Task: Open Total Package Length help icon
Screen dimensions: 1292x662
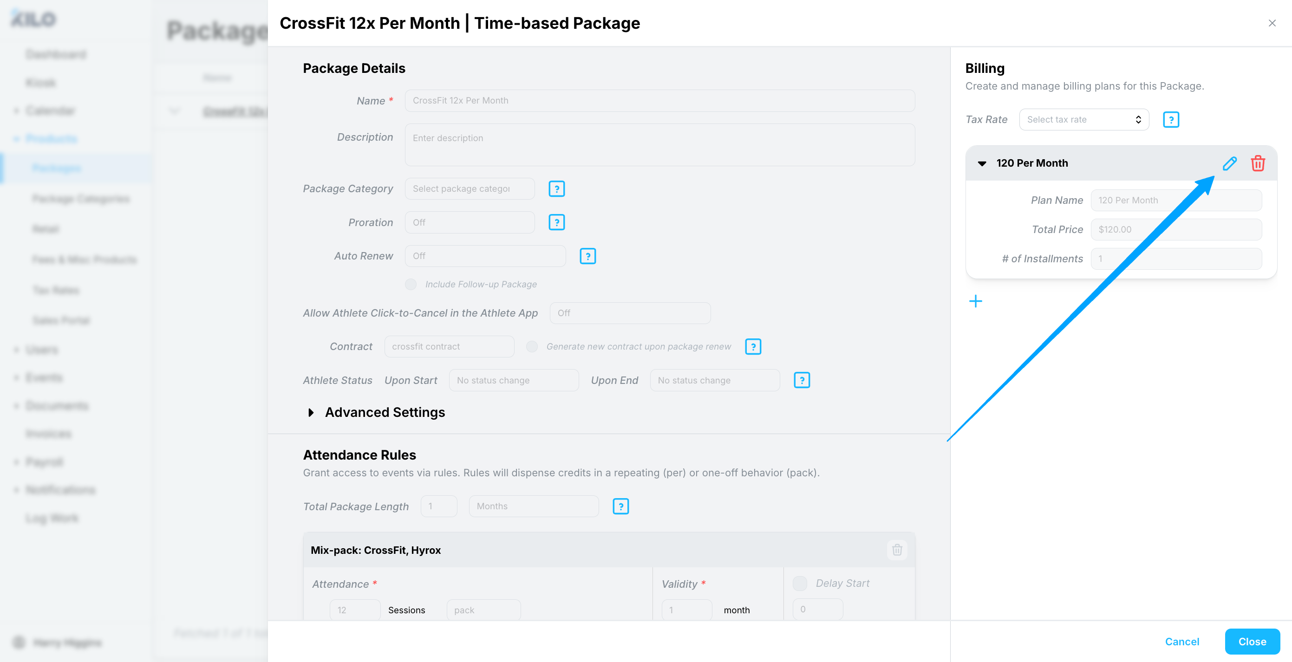Action: (x=620, y=506)
